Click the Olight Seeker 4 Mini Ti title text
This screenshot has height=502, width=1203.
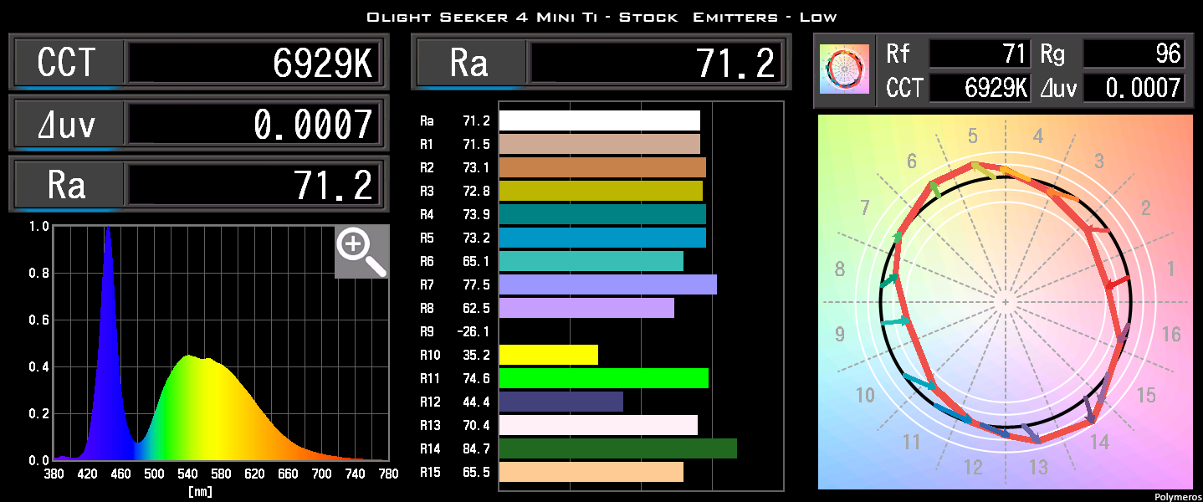point(601,15)
